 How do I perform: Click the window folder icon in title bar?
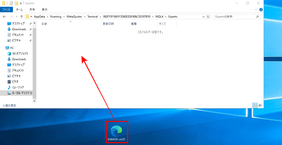coord(3,3)
